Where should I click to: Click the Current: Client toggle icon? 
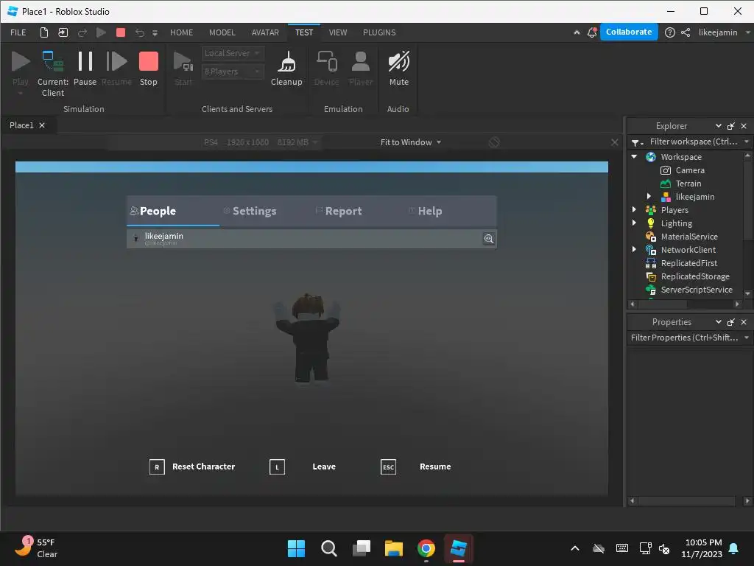click(x=53, y=62)
